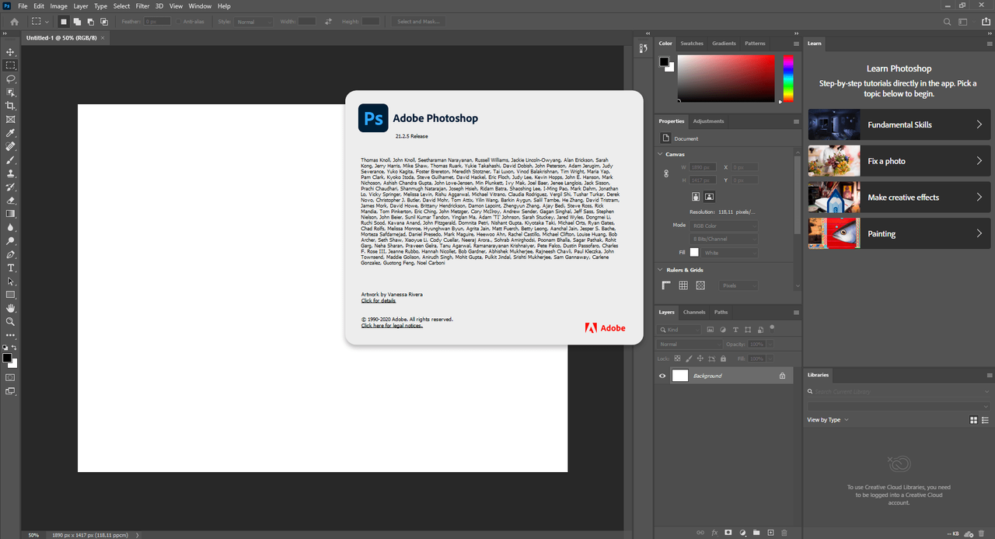Open the Window menu

tap(200, 6)
